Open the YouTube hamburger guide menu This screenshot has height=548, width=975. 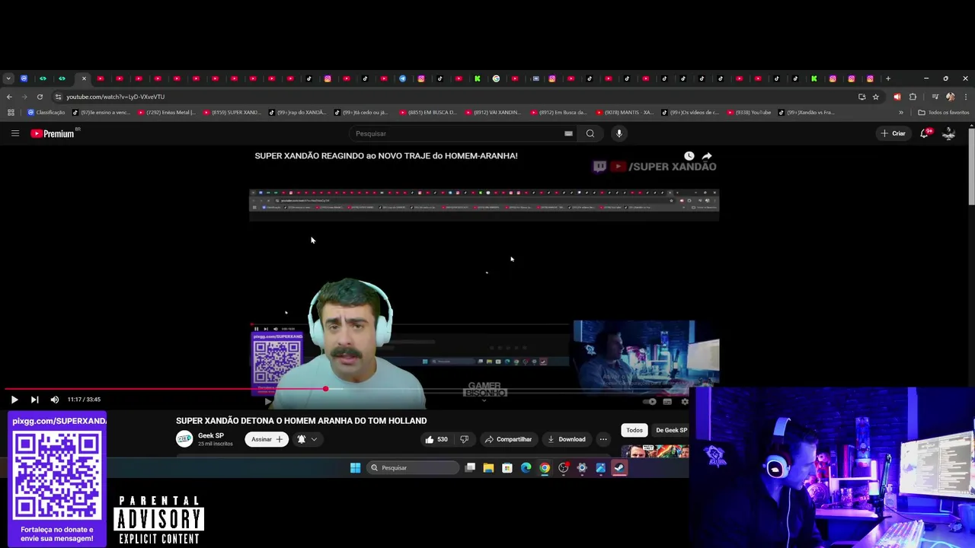14,133
